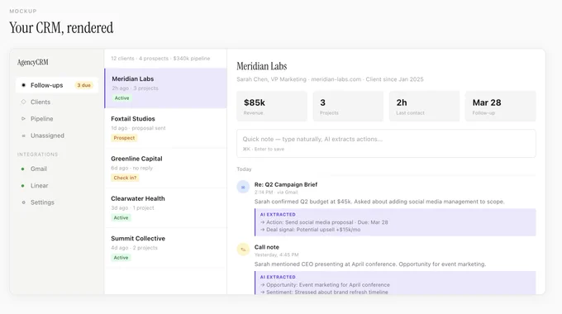Click 'Yesterday, 4:45 PM' timestamp

tap(276, 255)
